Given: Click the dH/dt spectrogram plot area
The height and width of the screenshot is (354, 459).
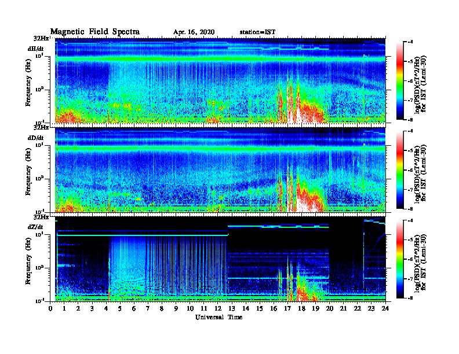Looking at the screenshot, I should [220, 80].
